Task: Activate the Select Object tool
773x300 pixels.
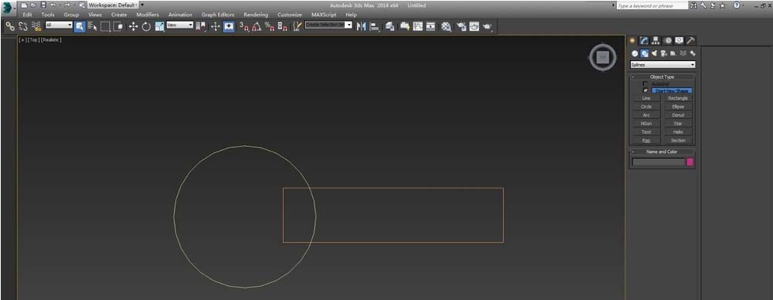Action: 80,26
